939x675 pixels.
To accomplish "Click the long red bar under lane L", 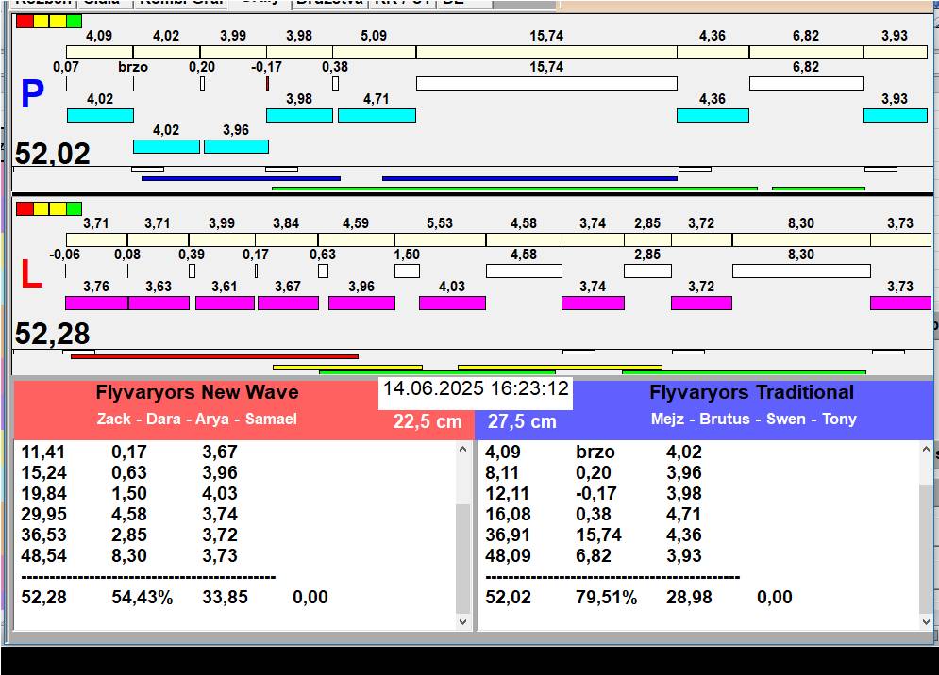I will pos(214,356).
